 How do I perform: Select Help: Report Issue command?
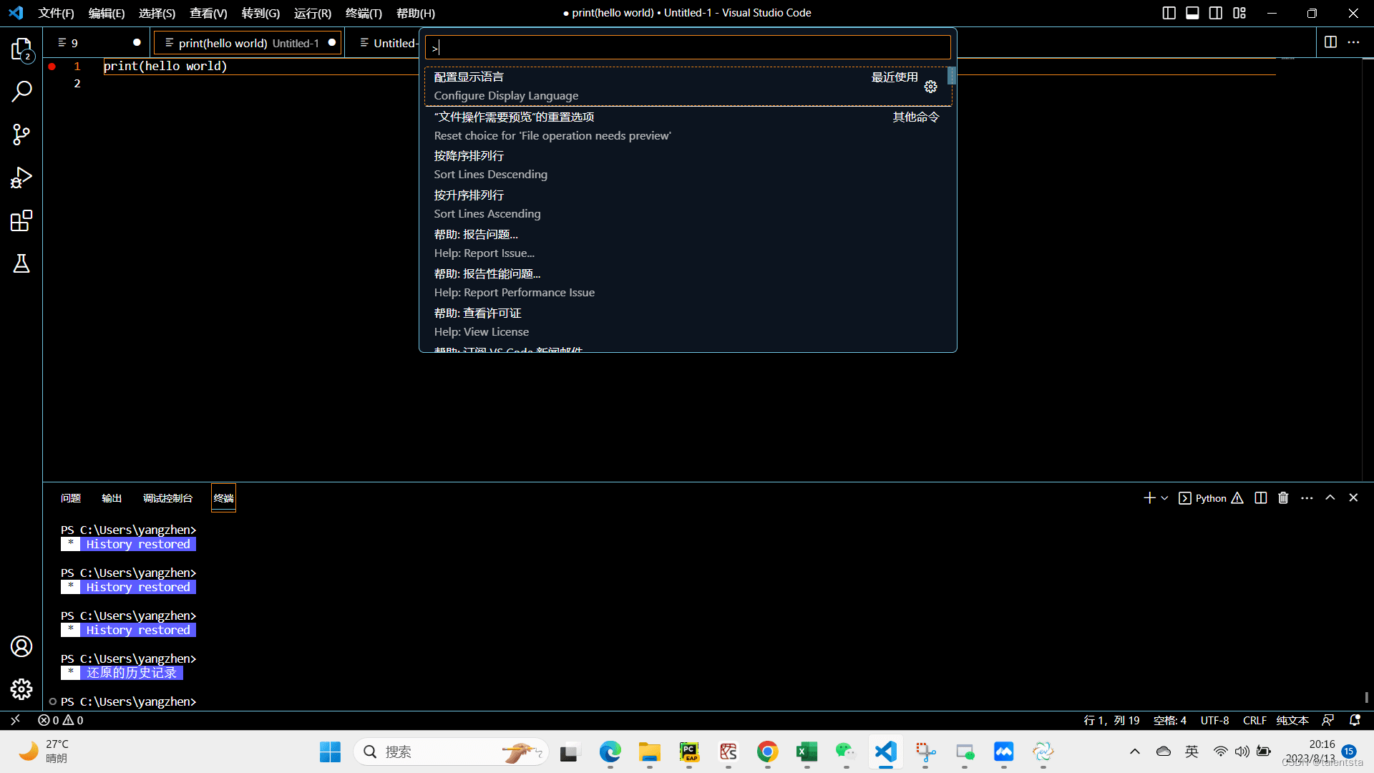pyautogui.click(x=688, y=244)
